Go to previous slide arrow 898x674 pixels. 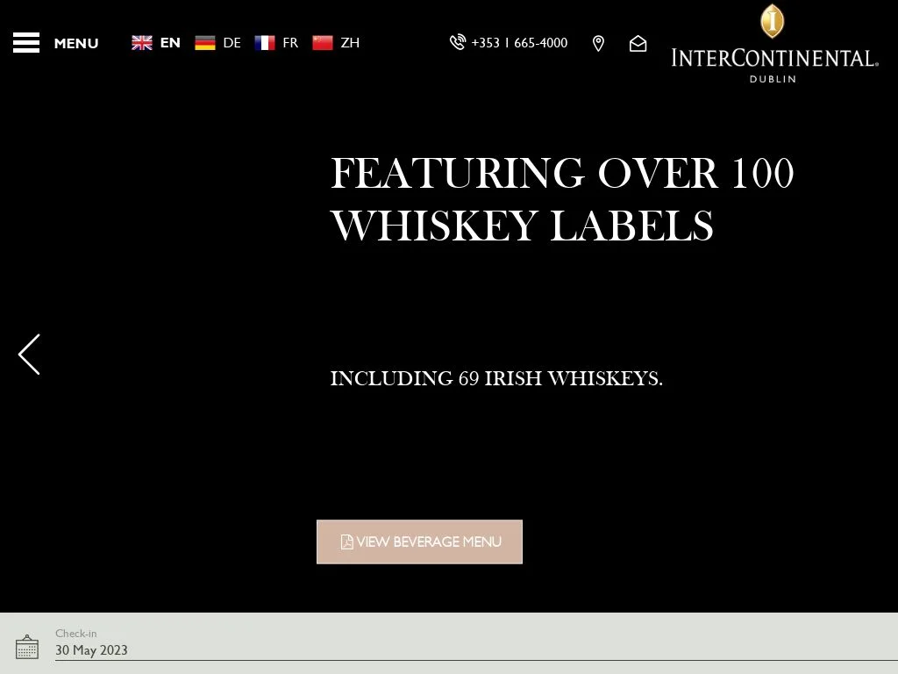(29, 355)
